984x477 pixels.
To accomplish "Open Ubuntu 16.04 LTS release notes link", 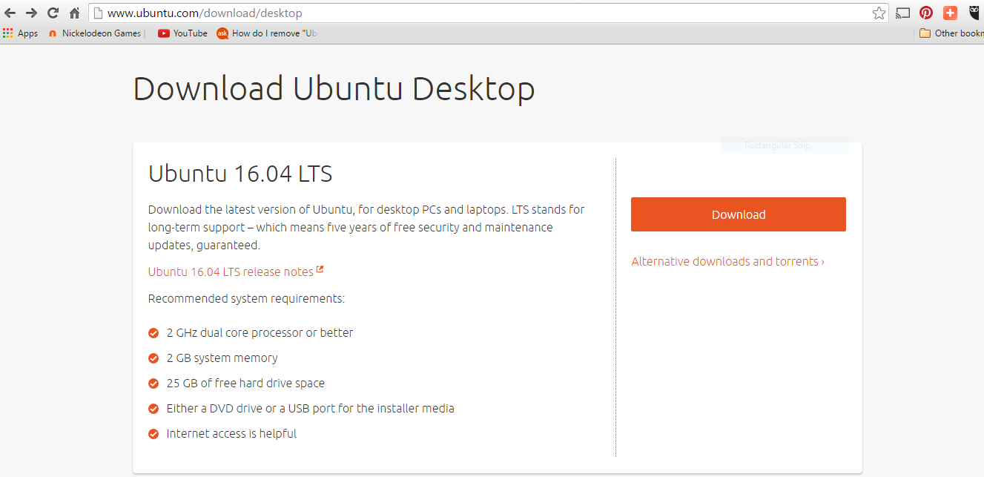I will point(236,272).
